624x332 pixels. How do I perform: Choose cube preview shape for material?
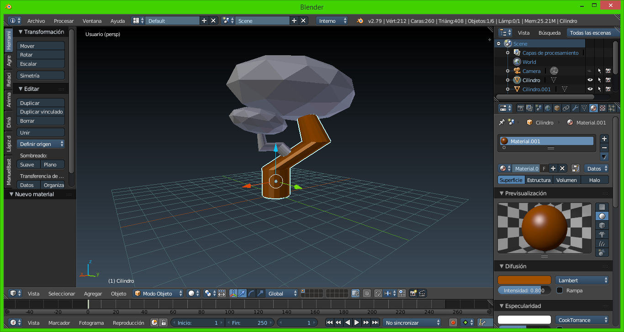pyautogui.click(x=602, y=225)
